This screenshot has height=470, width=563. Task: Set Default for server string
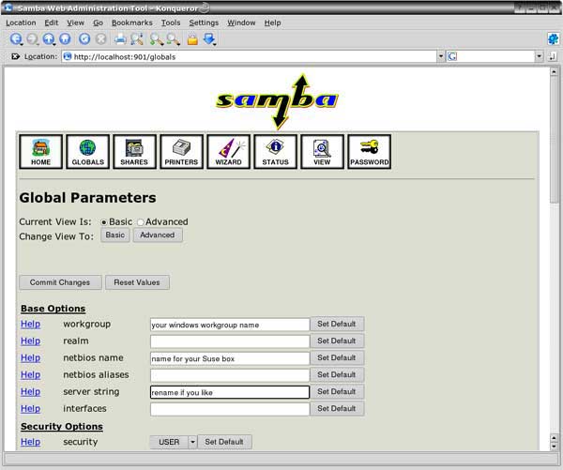337,391
